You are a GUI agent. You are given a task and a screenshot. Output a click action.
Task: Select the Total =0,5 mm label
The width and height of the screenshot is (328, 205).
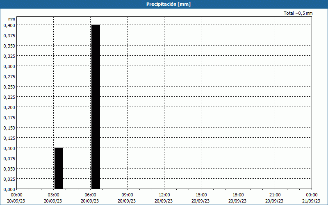[x=298, y=13]
